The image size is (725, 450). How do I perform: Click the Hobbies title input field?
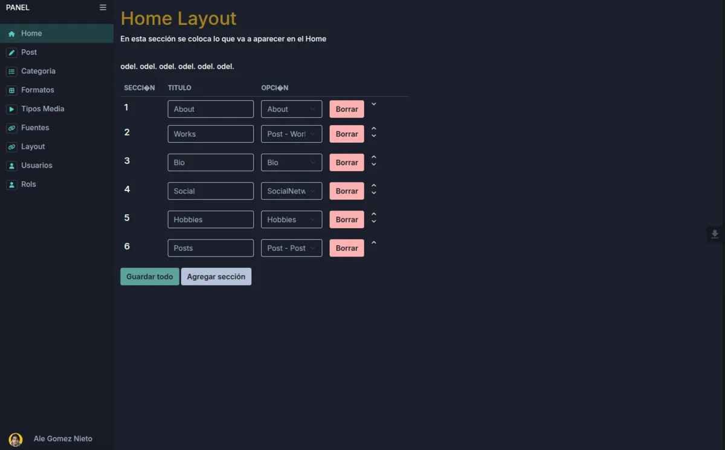[210, 220]
